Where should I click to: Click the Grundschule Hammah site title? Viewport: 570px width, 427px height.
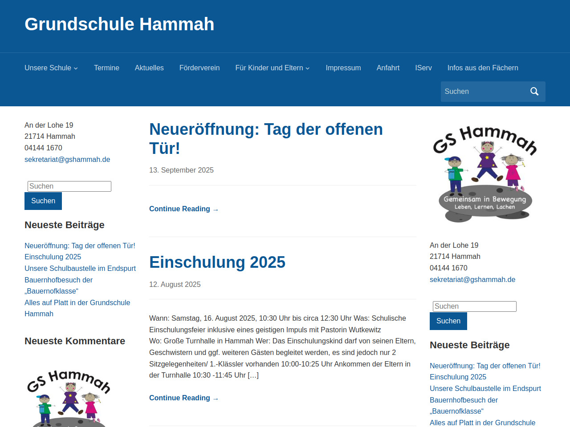(119, 24)
